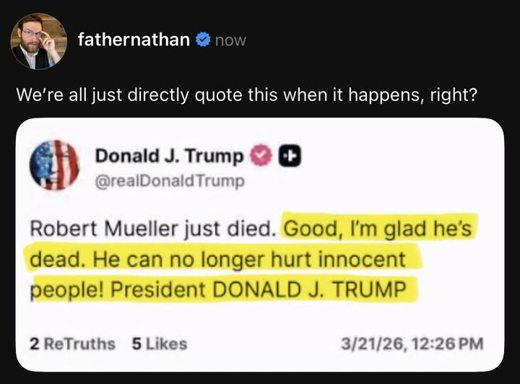Screen dimensions: 520x384
Task: View the 5 Likes count
Action: point(159,344)
